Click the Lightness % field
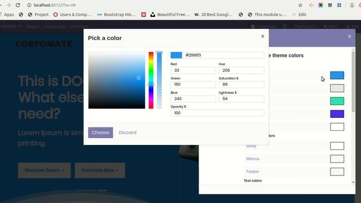 tap(241, 99)
